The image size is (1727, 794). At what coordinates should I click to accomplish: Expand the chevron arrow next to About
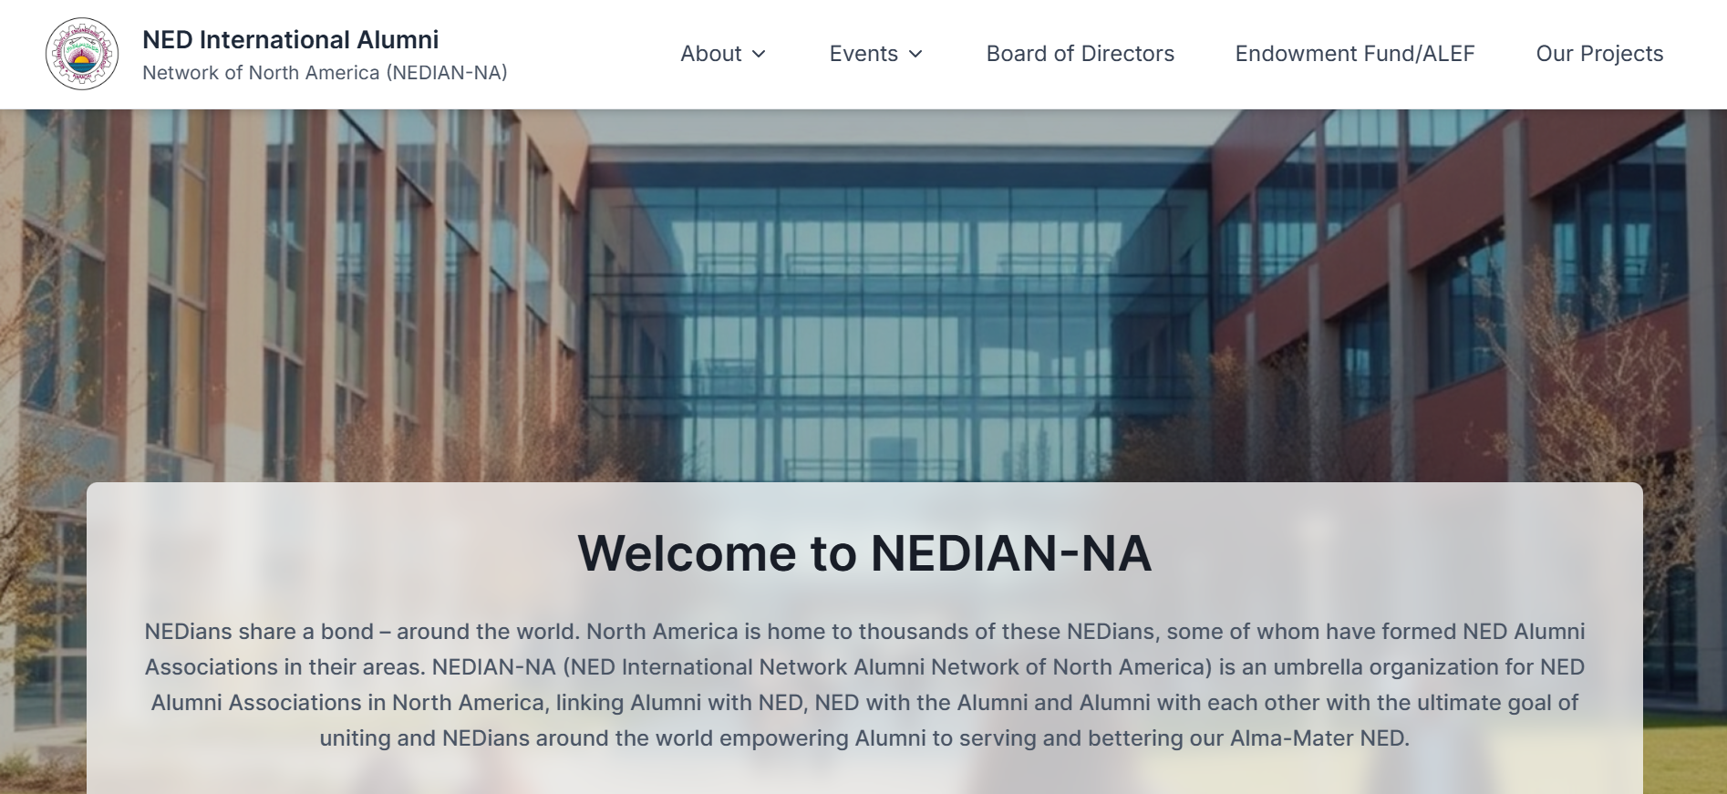pyautogui.click(x=759, y=55)
